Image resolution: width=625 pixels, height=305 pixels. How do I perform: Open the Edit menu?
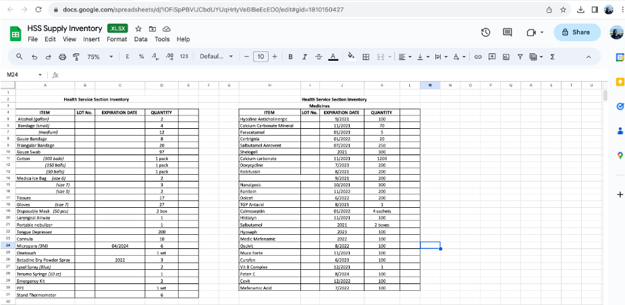[50, 39]
